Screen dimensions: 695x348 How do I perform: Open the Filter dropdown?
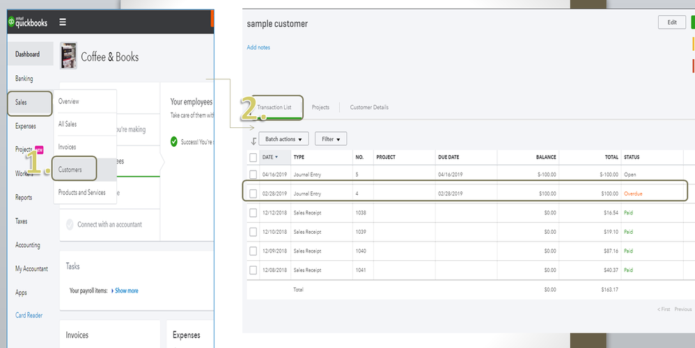[x=331, y=139]
